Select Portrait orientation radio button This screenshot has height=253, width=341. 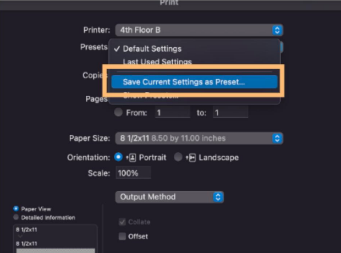tap(118, 157)
